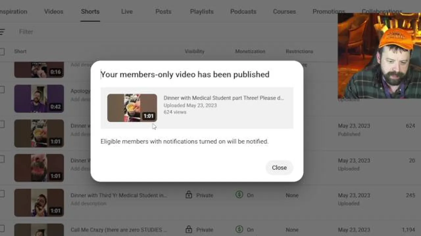Open Private visibility for Dinner with Third Yr
This screenshot has height=236, width=421.
click(x=205, y=195)
